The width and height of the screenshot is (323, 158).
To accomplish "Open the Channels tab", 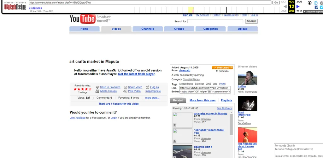I will click(x=148, y=29).
